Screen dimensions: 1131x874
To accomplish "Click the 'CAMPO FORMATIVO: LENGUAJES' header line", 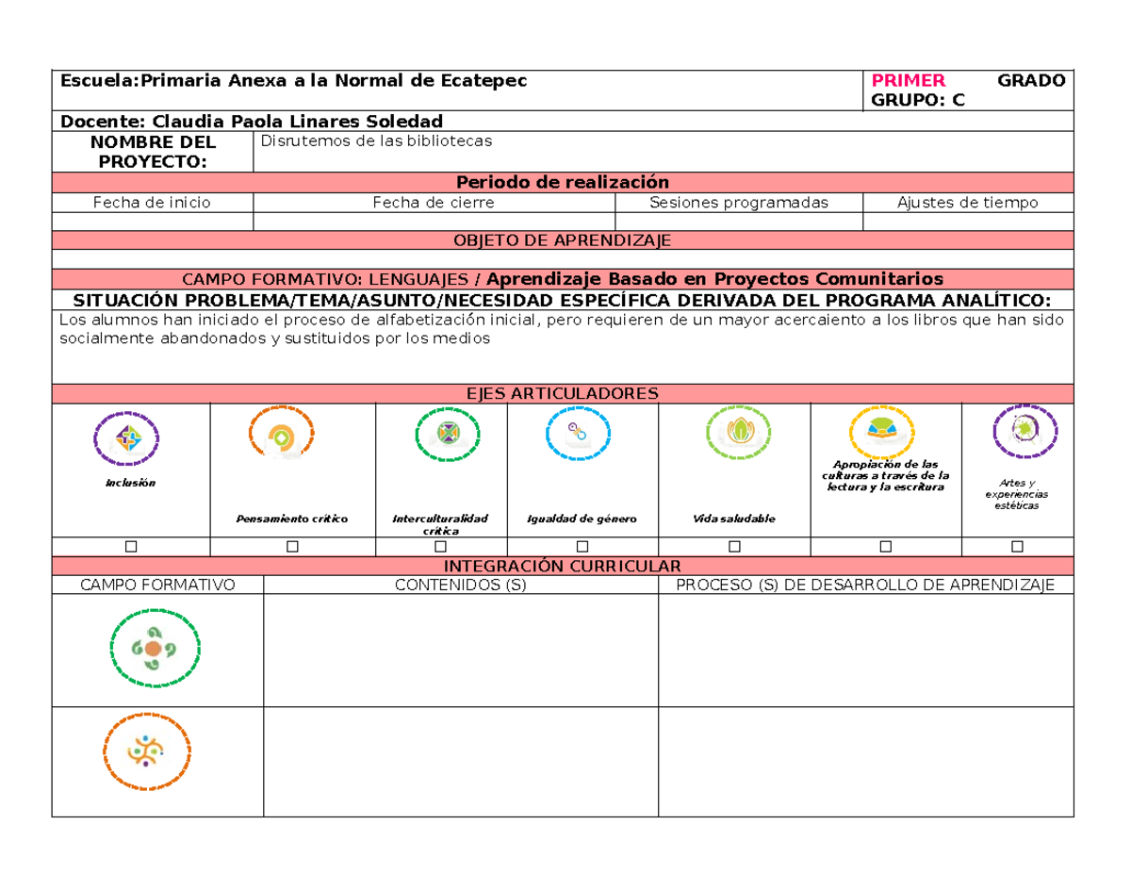I will point(563,279).
